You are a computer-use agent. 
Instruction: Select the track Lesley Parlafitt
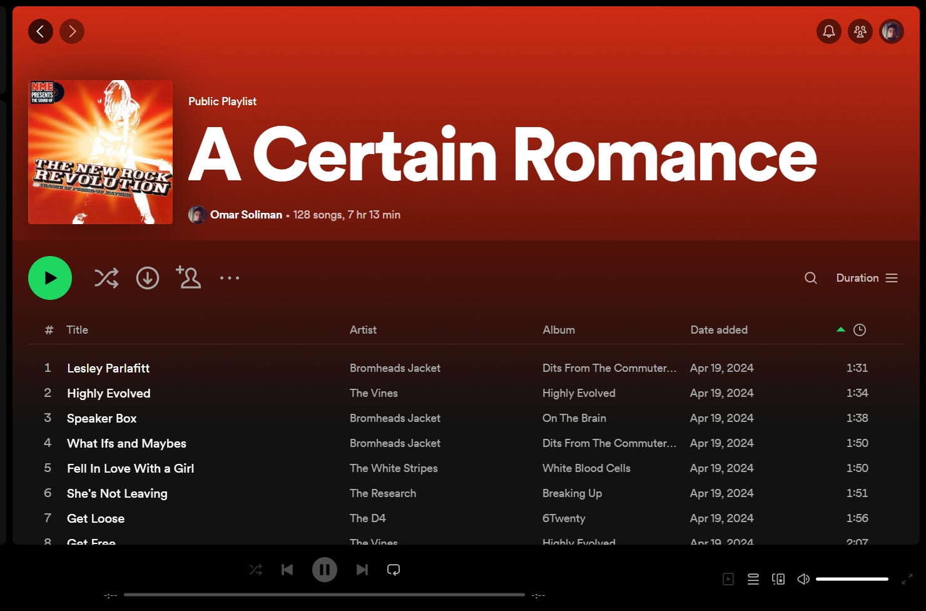(108, 368)
